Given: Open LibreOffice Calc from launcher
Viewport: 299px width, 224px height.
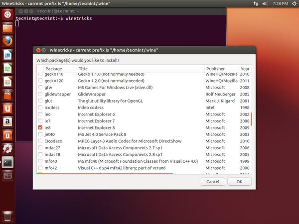Looking at the screenshot, I should click(7, 68).
